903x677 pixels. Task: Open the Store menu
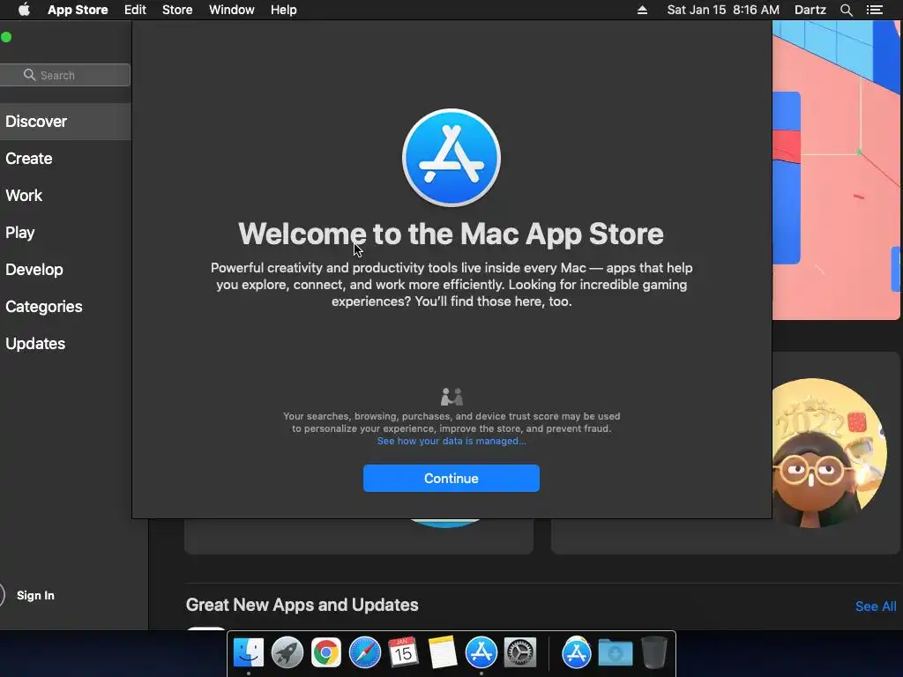[176, 10]
